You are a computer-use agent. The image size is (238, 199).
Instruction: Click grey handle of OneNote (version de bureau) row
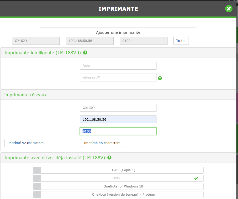coord(37,195)
